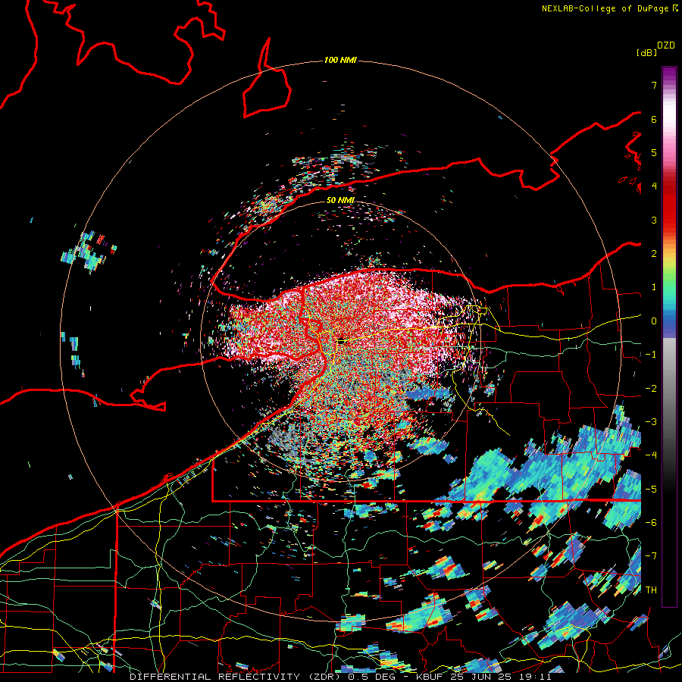Select the 6 value on the color scale
The width and height of the screenshot is (682, 682).
pyautogui.click(x=654, y=119)
